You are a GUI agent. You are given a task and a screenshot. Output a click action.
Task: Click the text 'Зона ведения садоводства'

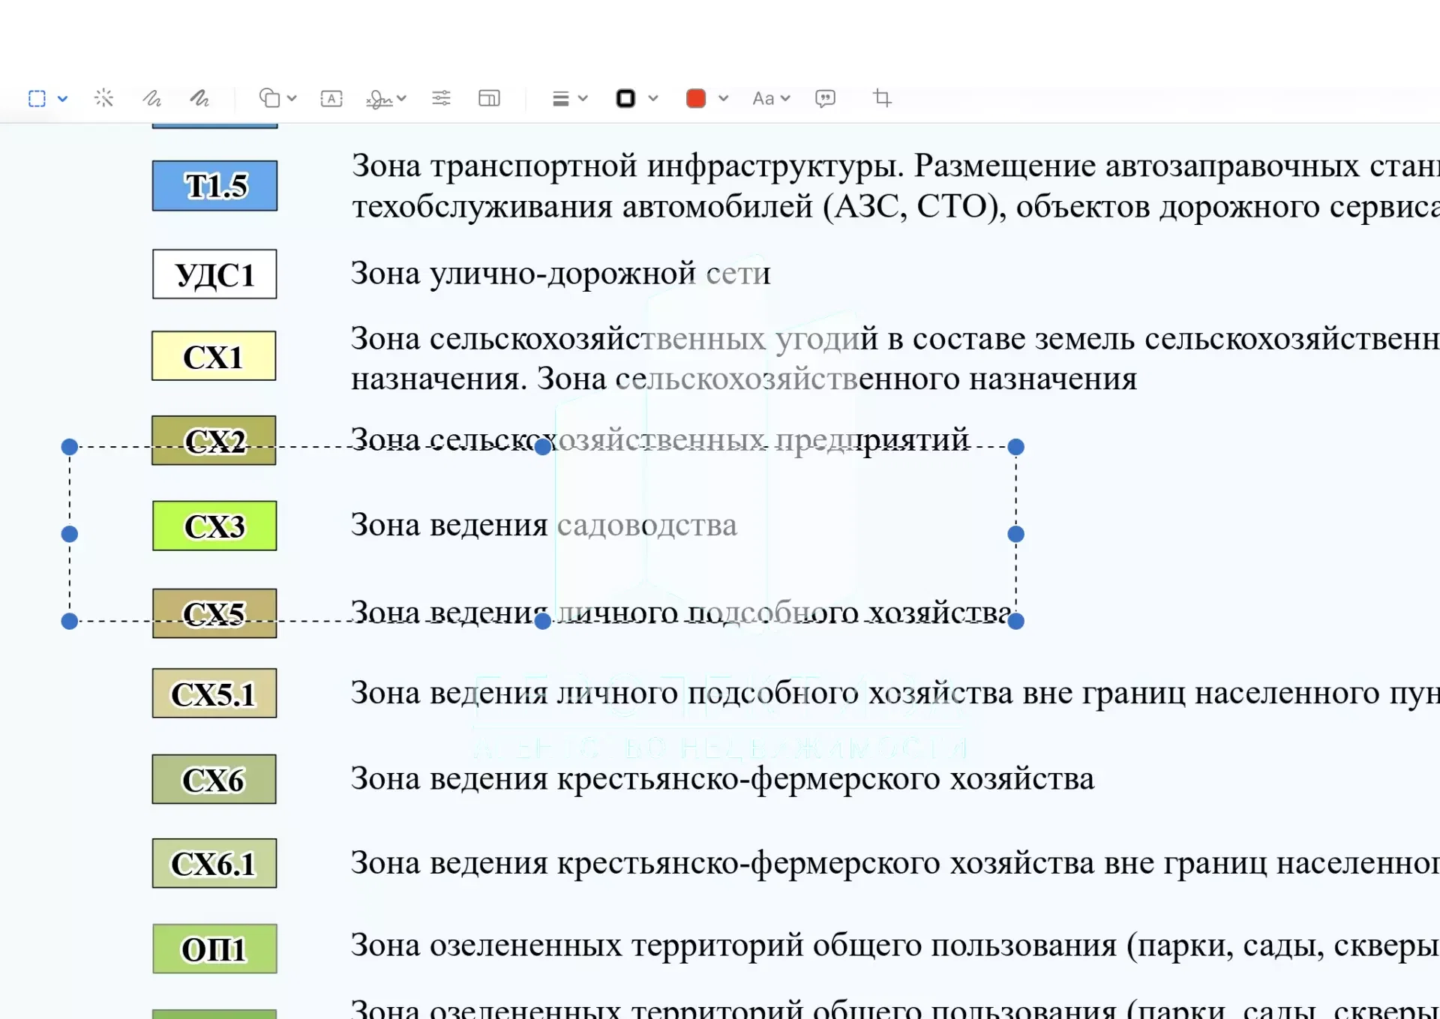(x=544, y=525)
